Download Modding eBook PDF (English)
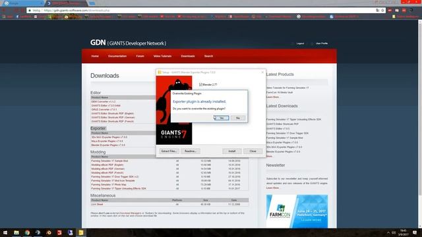The width and height of the screenshot is (422, 237). 107,165
